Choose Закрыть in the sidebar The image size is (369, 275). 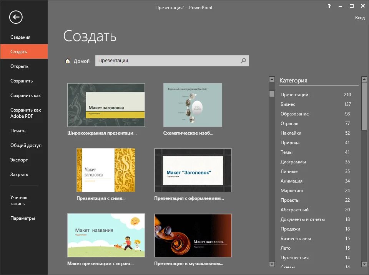point(24,174)
